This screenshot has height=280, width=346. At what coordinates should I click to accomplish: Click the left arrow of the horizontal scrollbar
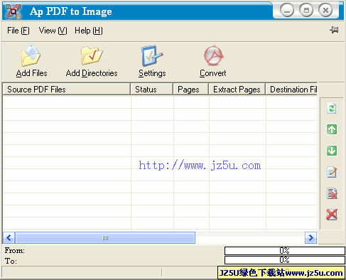(x=9, y=237)
